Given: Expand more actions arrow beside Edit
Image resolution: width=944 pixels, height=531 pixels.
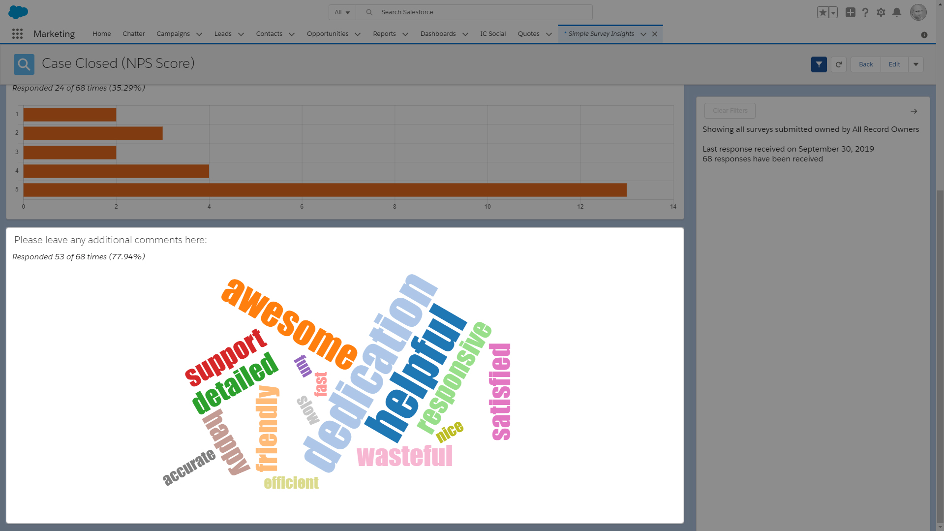Looking at the screenshot, I should pos(916,64).
